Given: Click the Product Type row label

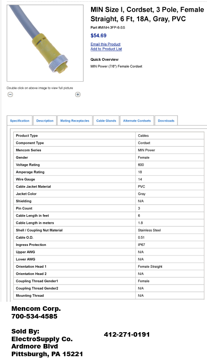Looking at the screenshot, I should [27, 136].
